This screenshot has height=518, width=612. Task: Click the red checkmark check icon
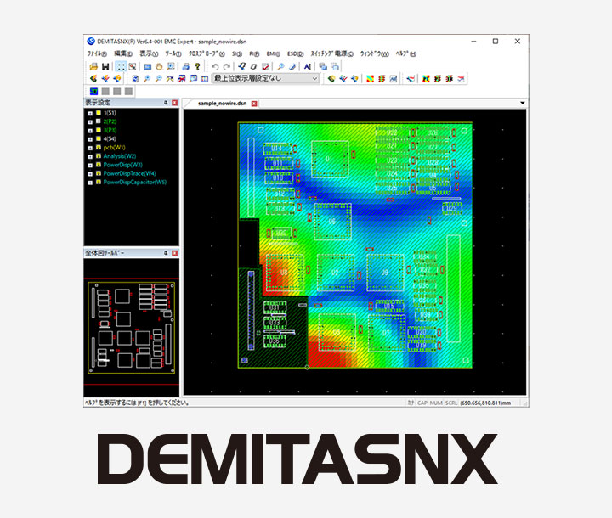click(265, 67)
